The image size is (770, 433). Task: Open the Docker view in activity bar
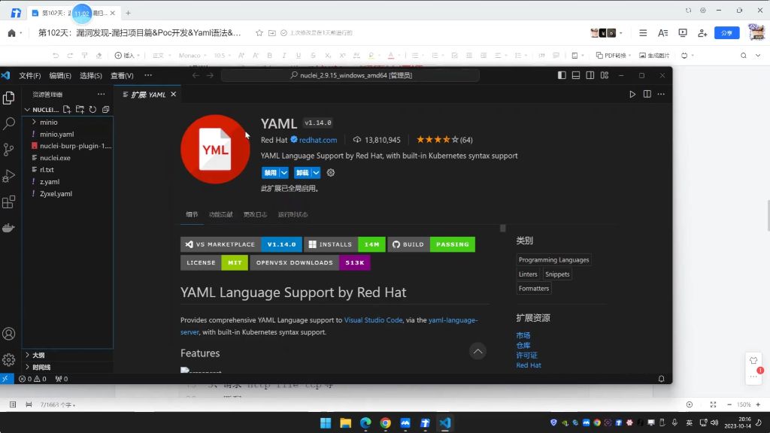click(x=9, y=228)
